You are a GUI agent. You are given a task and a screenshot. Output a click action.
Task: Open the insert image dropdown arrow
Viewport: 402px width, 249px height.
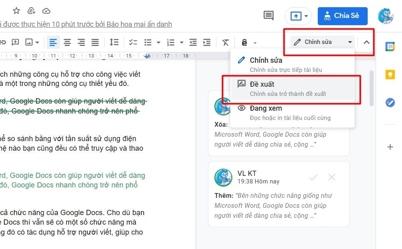coord(38,43)
